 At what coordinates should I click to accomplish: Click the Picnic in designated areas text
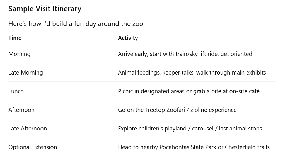click(x=189, y=91)
